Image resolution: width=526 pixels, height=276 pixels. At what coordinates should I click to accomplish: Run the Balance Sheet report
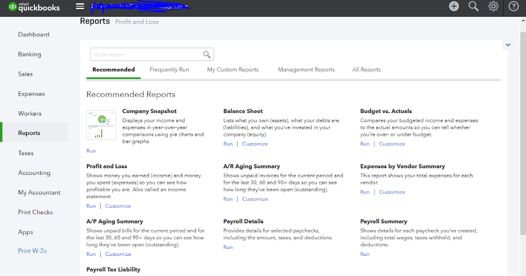228,144
